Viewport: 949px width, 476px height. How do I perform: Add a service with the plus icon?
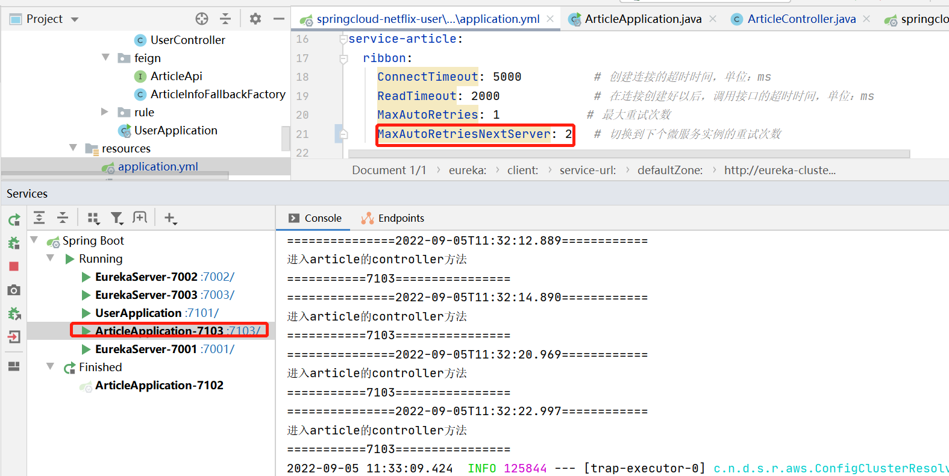(x=171, y=218)
